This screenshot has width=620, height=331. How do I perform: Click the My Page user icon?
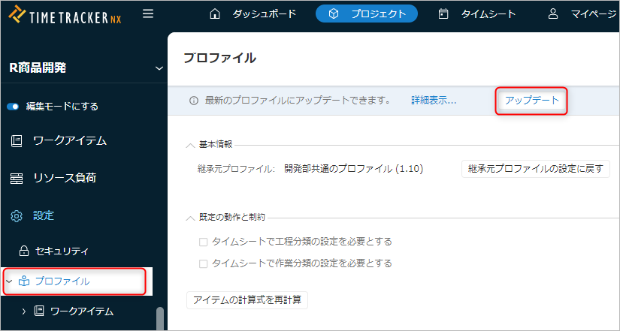[553, 14]
